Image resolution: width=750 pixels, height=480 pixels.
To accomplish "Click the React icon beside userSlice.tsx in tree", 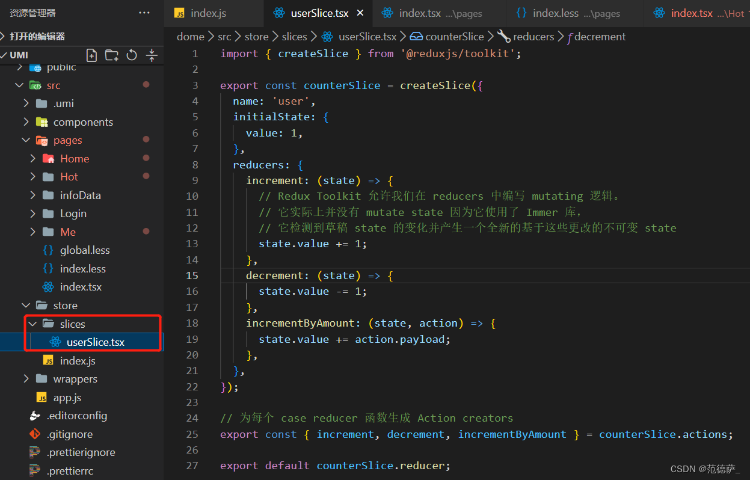I will (55, 342).
